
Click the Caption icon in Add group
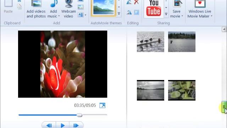(81, 7)
